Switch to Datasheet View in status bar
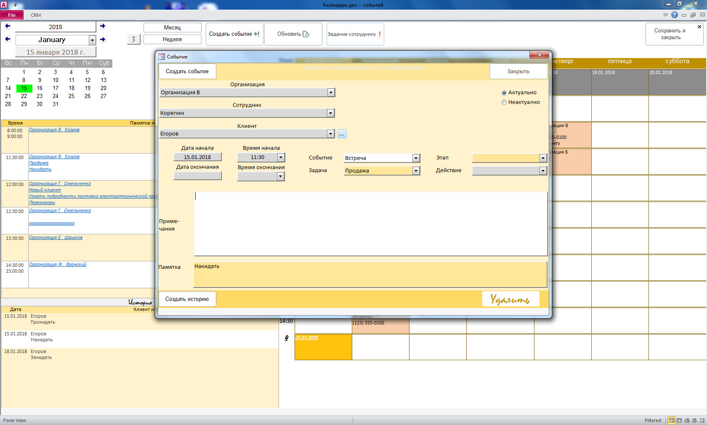 (x=679, y=420)
